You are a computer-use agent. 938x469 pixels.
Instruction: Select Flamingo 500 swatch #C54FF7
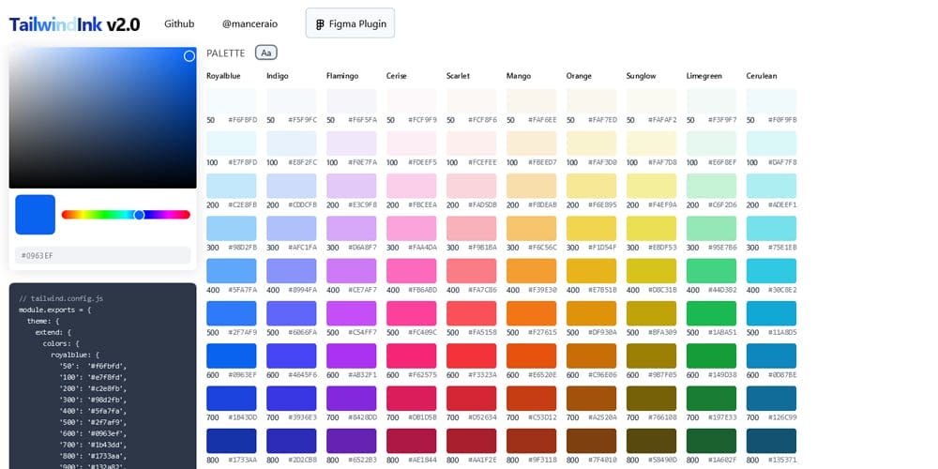(352, 313)
